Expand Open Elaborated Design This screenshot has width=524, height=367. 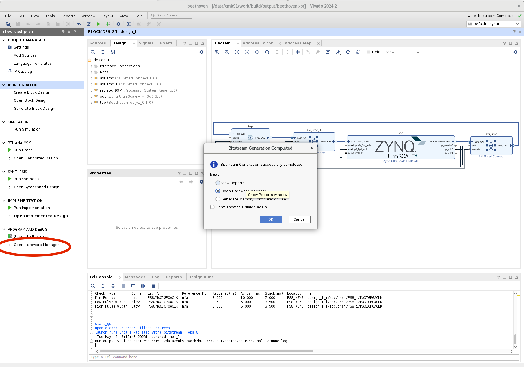tap(10, 158)
